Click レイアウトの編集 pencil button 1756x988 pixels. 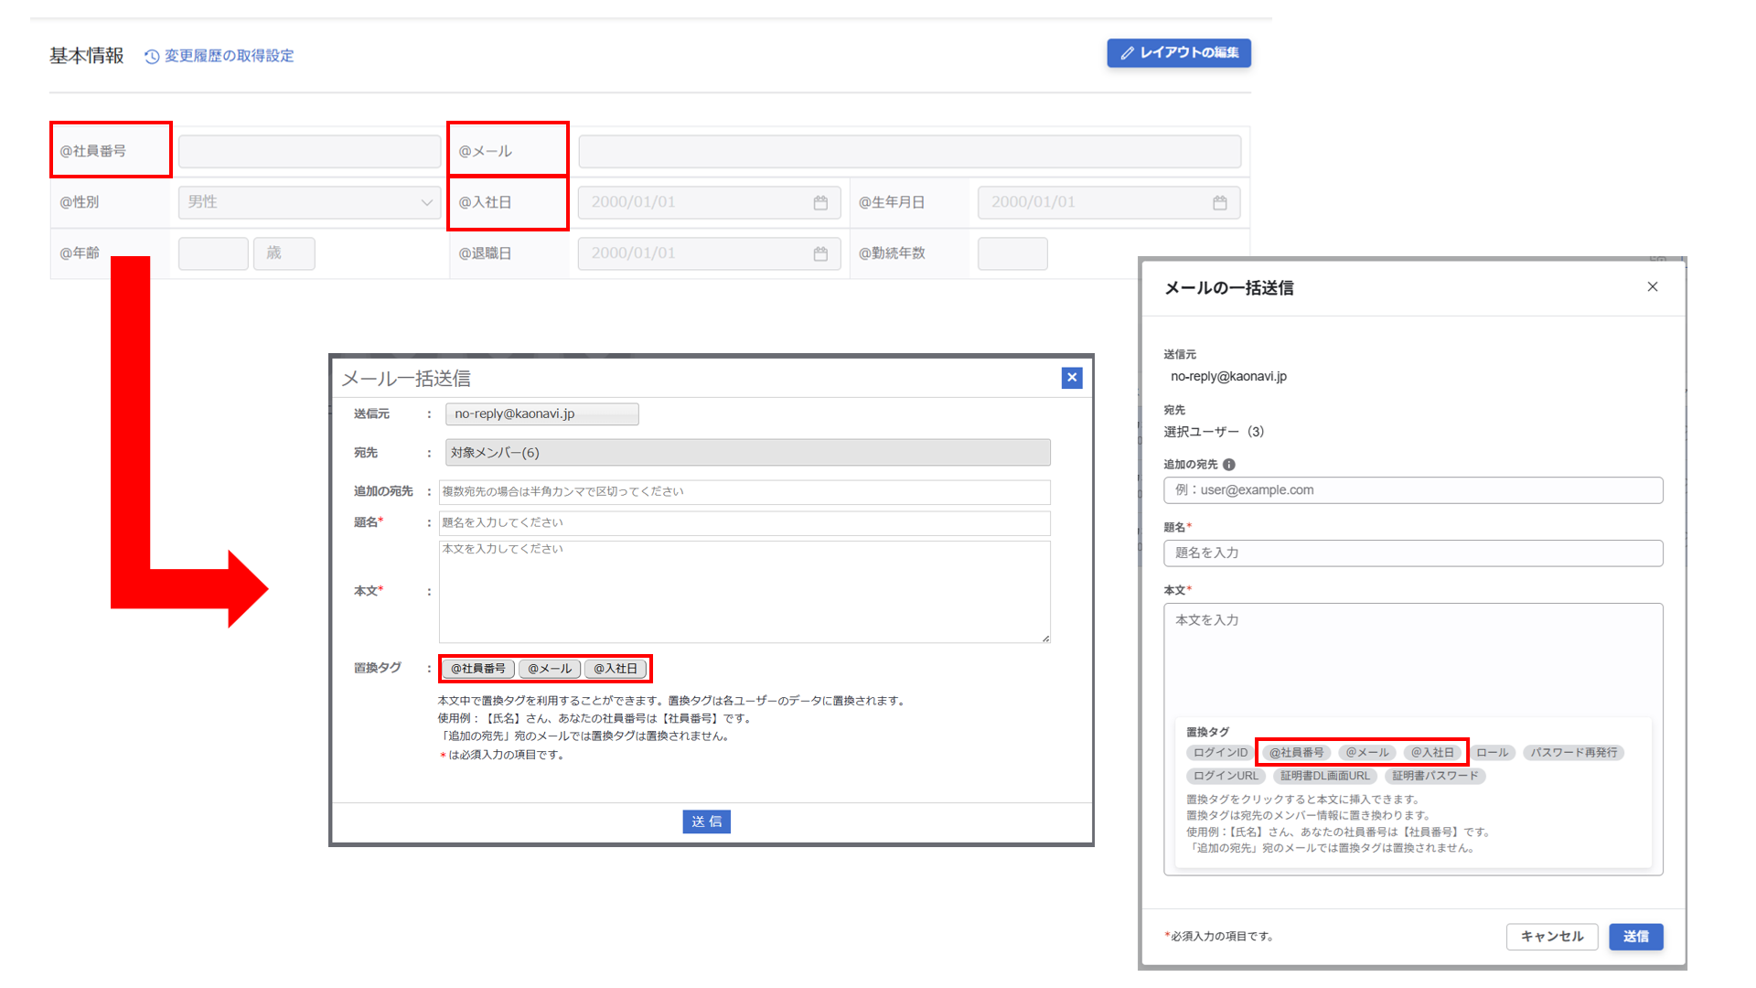coord(1179,53)
